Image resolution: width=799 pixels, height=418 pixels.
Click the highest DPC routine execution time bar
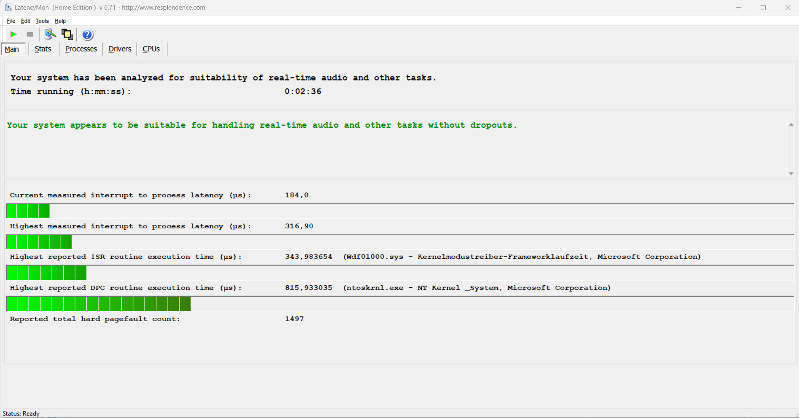coord(99,304)
